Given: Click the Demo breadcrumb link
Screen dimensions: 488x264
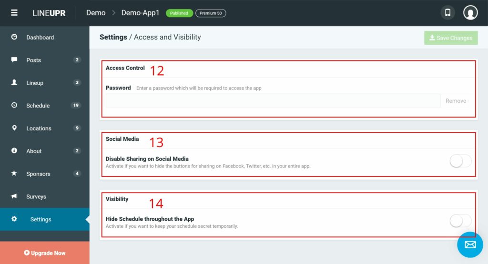Looking at the screenshot, I should click(96, 13).
